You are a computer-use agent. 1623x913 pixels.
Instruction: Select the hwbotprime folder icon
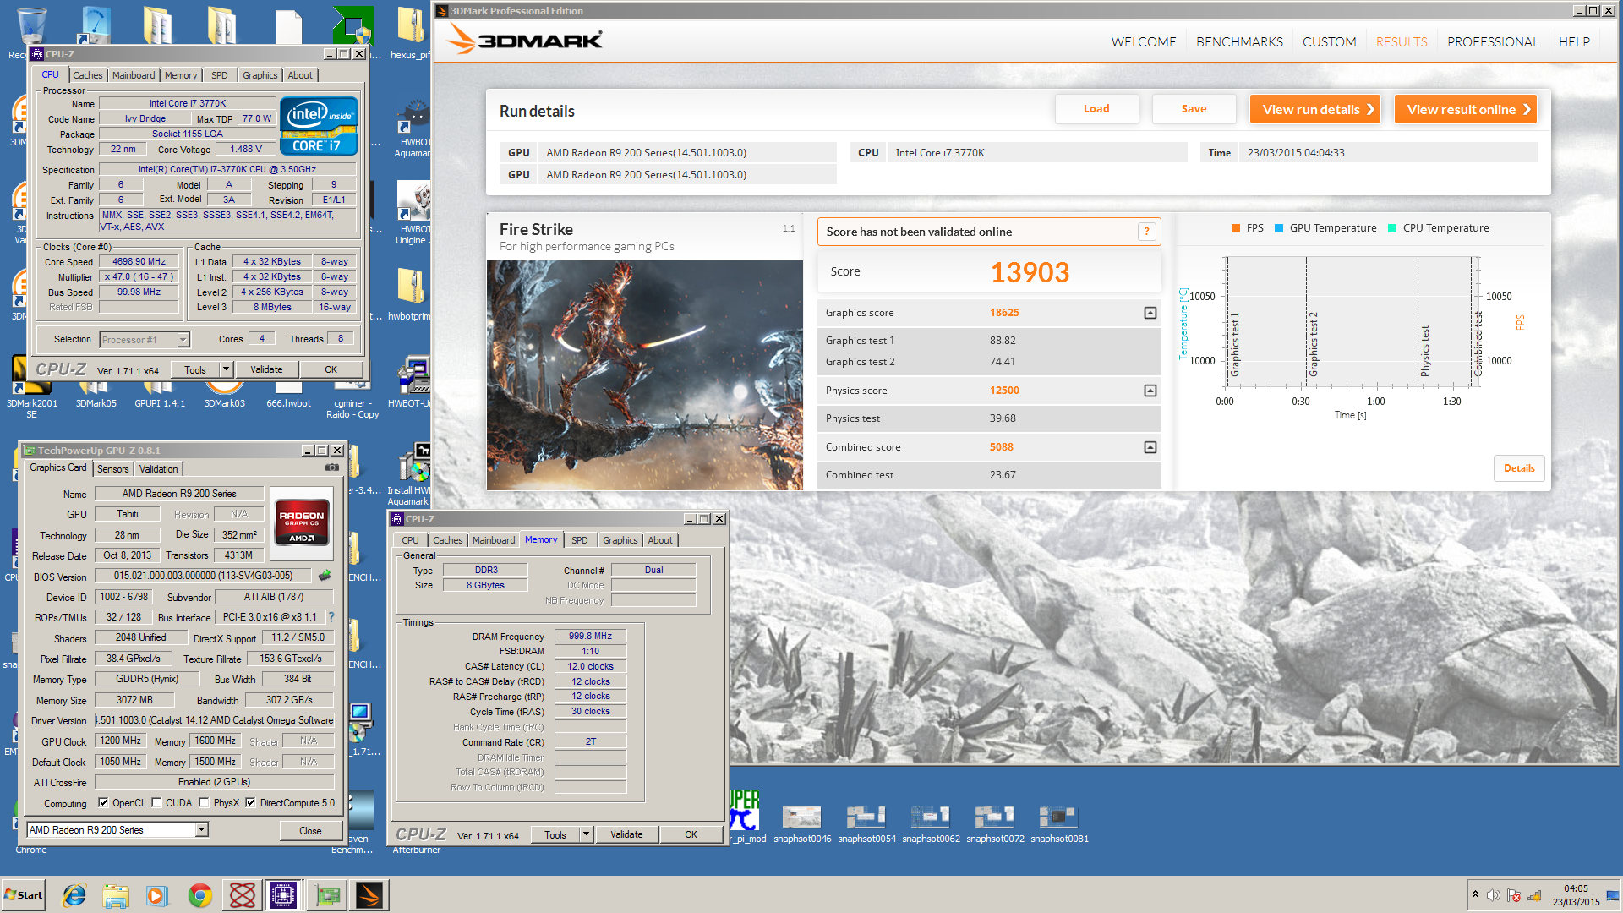(x=411, y=293)
